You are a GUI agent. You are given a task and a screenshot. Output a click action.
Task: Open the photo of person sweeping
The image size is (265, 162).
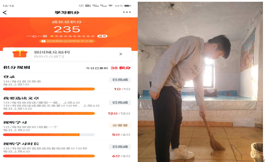point(201,81)
